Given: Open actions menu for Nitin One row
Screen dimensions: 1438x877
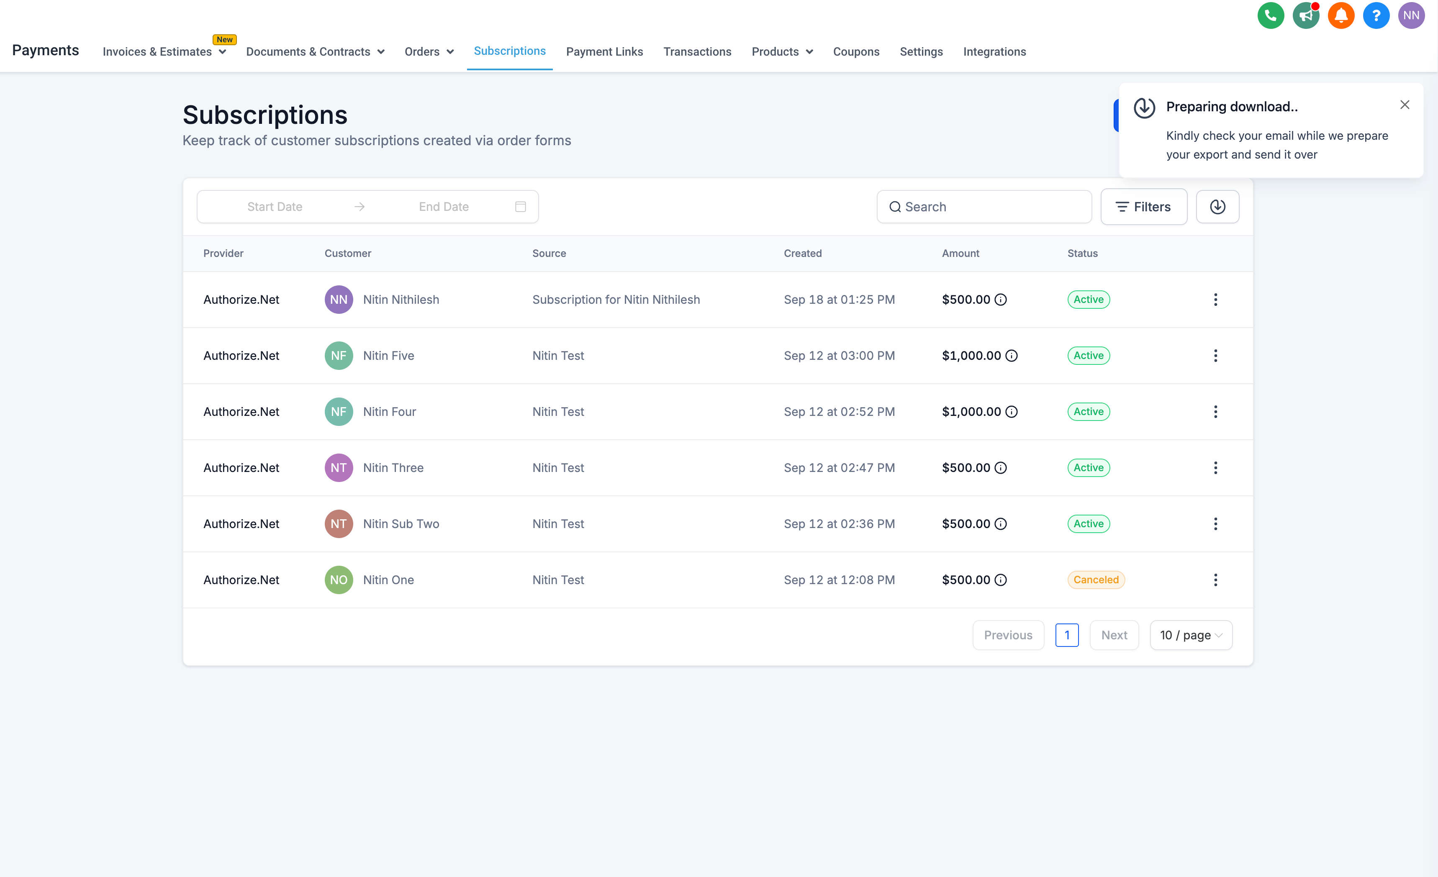Looking at the screenshot, I should click(x=1216, y=580).
